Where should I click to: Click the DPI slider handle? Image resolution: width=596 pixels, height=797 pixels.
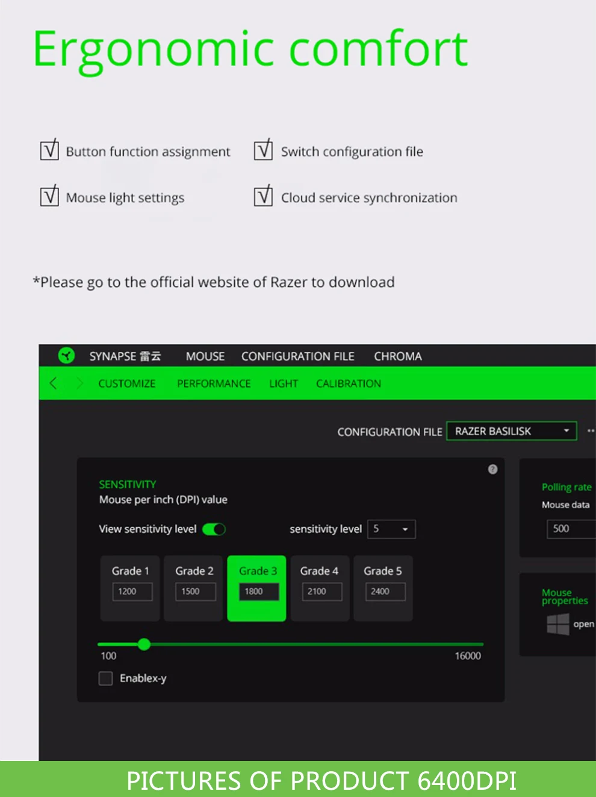pos(144,644)
